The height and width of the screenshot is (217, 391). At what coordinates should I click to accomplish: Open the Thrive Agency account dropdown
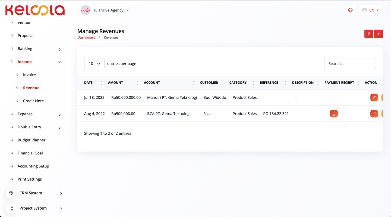point(105,10)
